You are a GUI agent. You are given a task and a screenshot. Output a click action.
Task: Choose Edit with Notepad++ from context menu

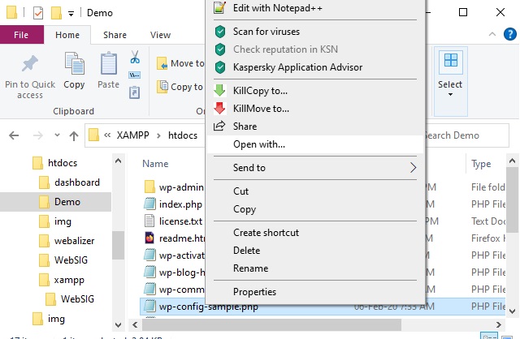coord(315,8)
